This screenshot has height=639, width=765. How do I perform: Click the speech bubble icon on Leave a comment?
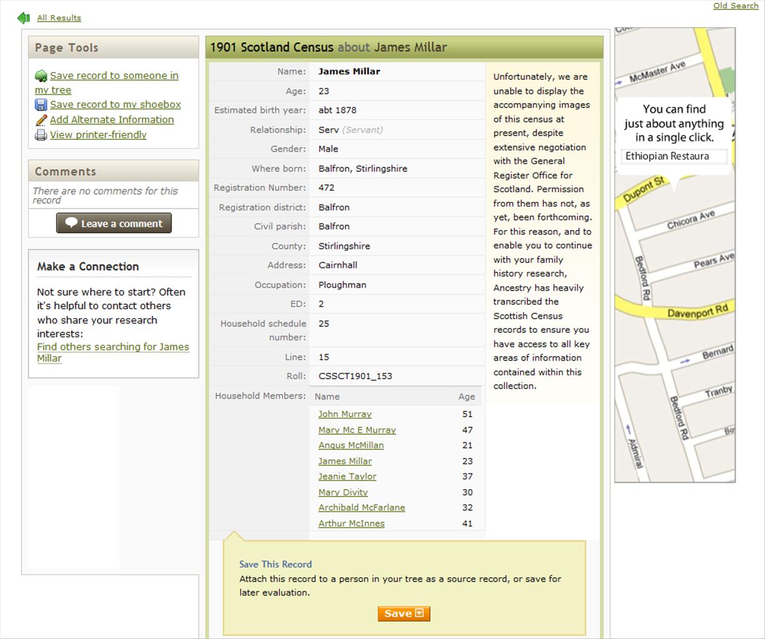(x=71, y=223)
